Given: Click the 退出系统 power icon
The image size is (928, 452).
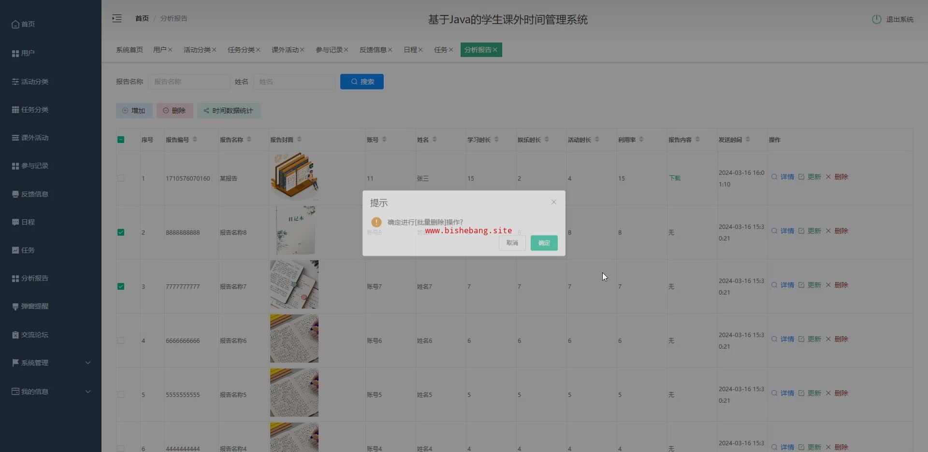Looking at the screenshot, I should 876,19.
